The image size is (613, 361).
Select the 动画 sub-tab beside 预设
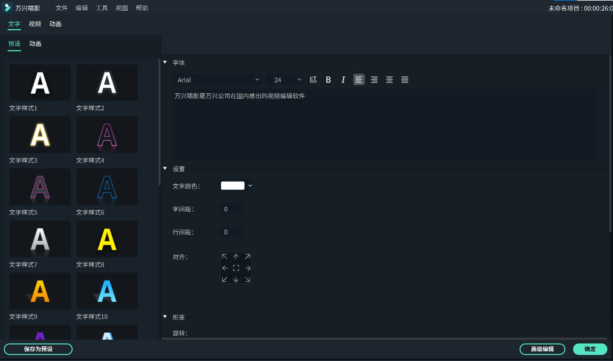(35, 44)
